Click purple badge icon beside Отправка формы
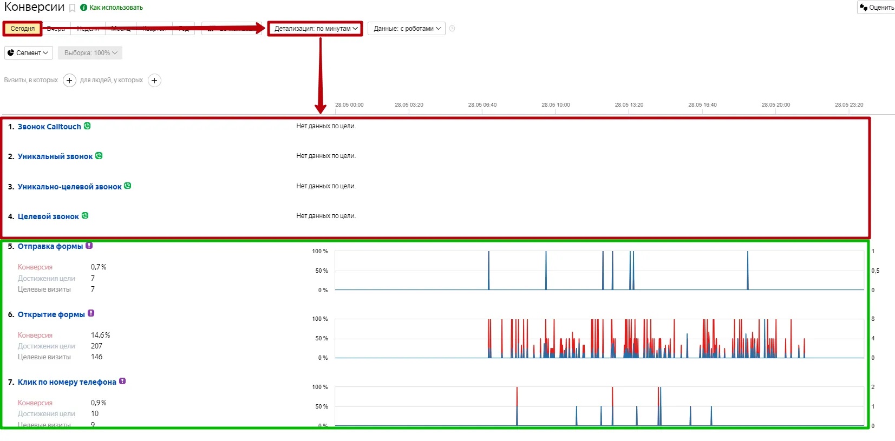The height and width of the screenshot is (441, 895). pos(89,246)
